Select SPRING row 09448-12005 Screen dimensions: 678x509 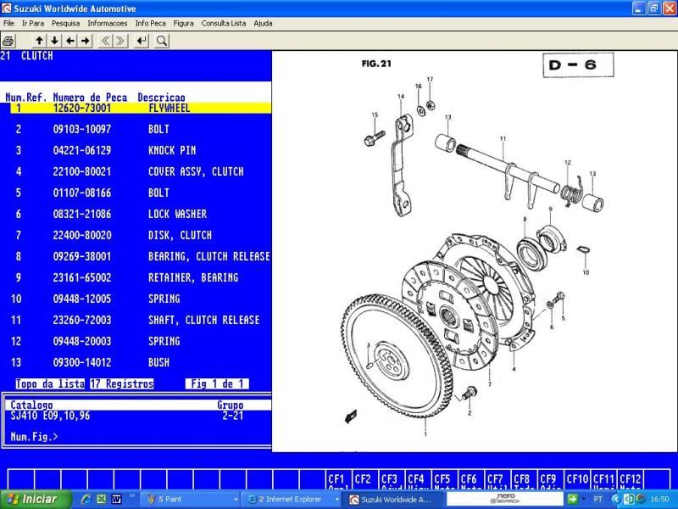click(141, 299)
